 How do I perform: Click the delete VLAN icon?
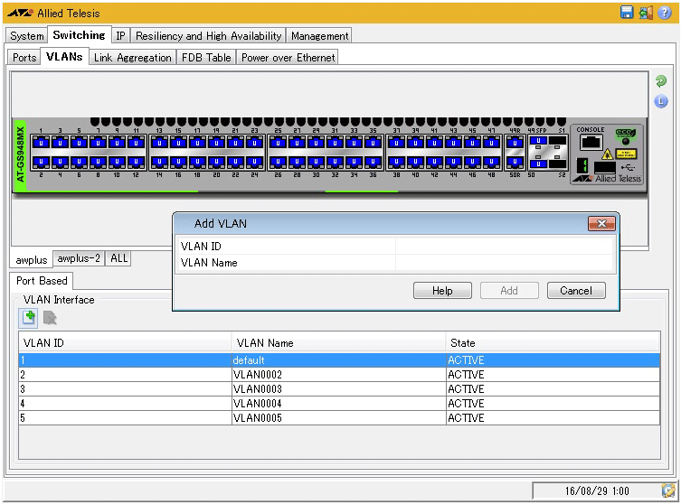point(50,317)
